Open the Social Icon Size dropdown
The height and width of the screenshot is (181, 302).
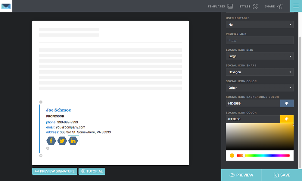pyautogui.click(x=260, y=56)
